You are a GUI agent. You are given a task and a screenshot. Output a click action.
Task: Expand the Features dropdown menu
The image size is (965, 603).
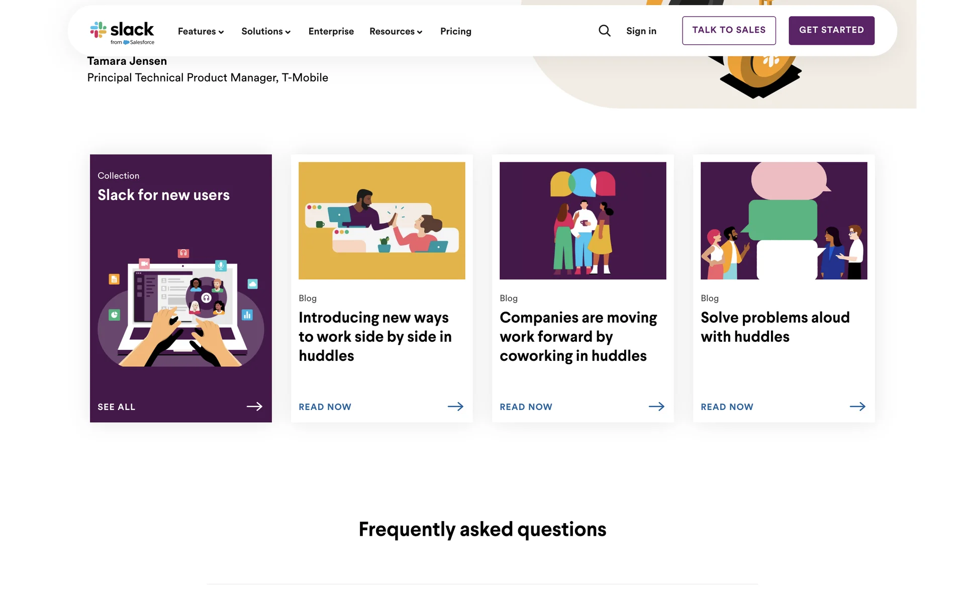201,32
